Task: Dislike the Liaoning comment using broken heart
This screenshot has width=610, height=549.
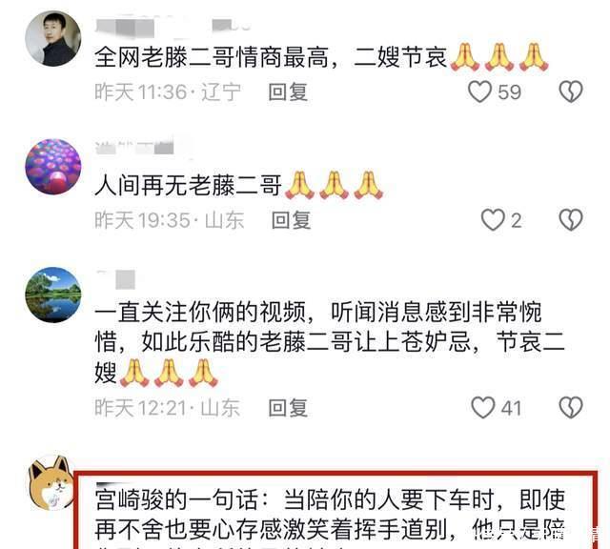Action: 571,91
